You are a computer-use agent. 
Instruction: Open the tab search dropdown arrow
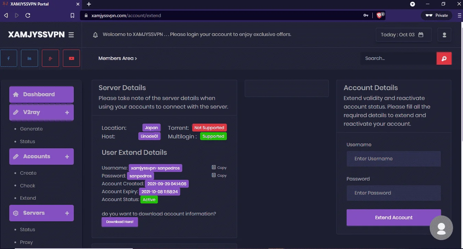pos(413,4)
